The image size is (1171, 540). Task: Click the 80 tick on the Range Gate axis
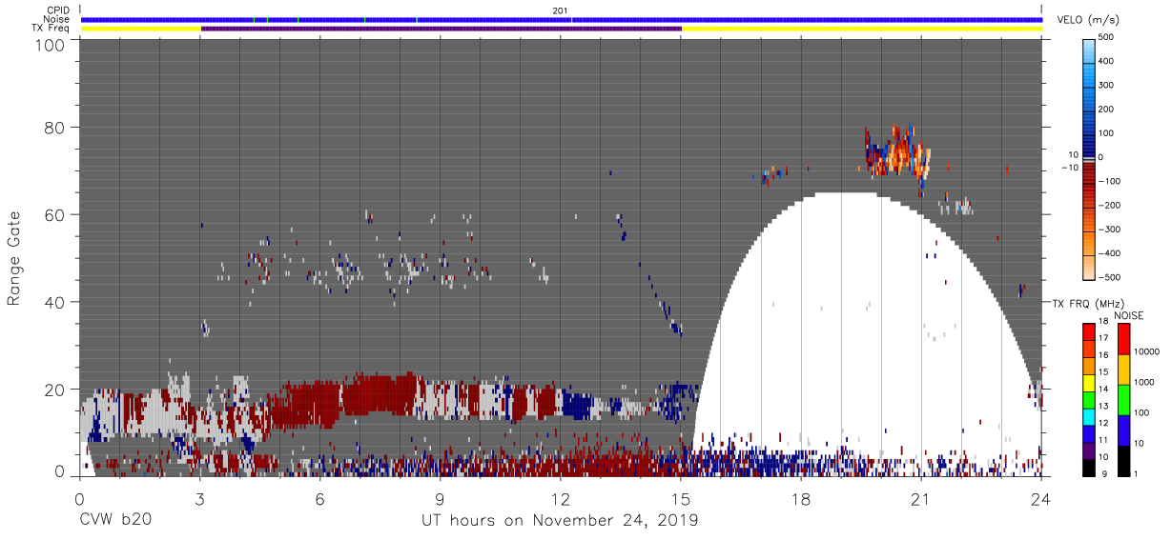pyautogui.click(x=54, y=127)
